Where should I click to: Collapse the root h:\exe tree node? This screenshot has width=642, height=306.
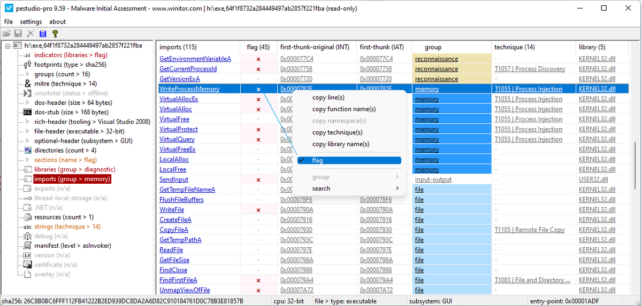[7, 46]
